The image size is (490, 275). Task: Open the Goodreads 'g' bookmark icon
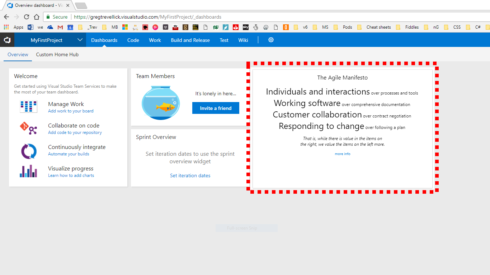click(185, 27)
